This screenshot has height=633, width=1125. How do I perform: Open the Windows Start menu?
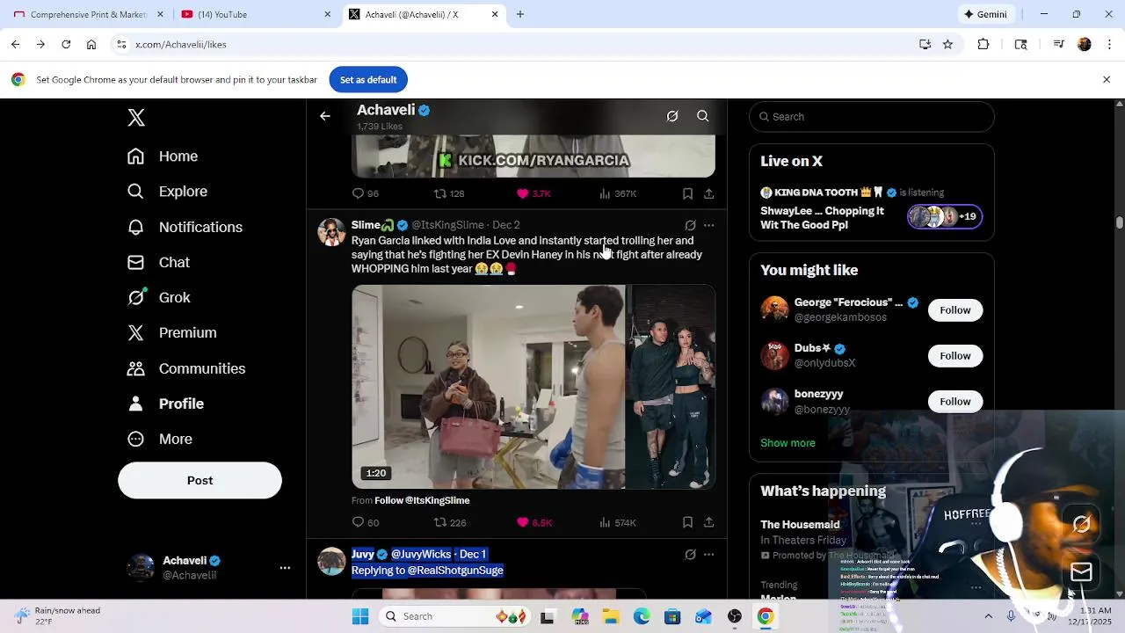click(x=360, y=616)
